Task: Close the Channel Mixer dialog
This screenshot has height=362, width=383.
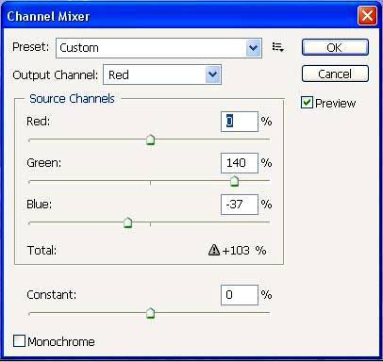Action: point(367,15)
